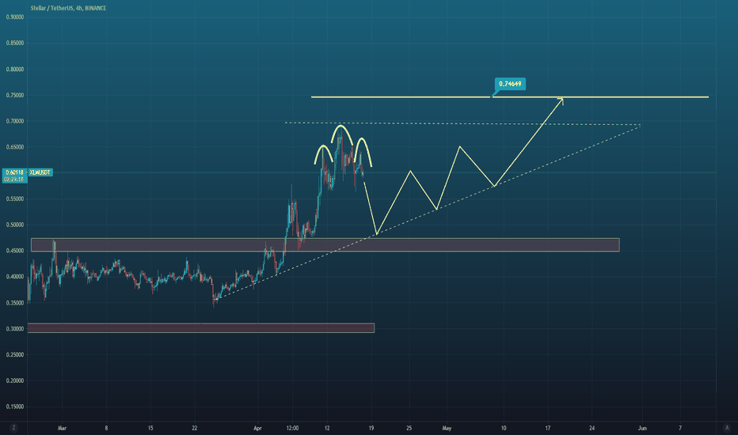
Task: Click the arrowhead of the projected path
Action: [561, 100]
